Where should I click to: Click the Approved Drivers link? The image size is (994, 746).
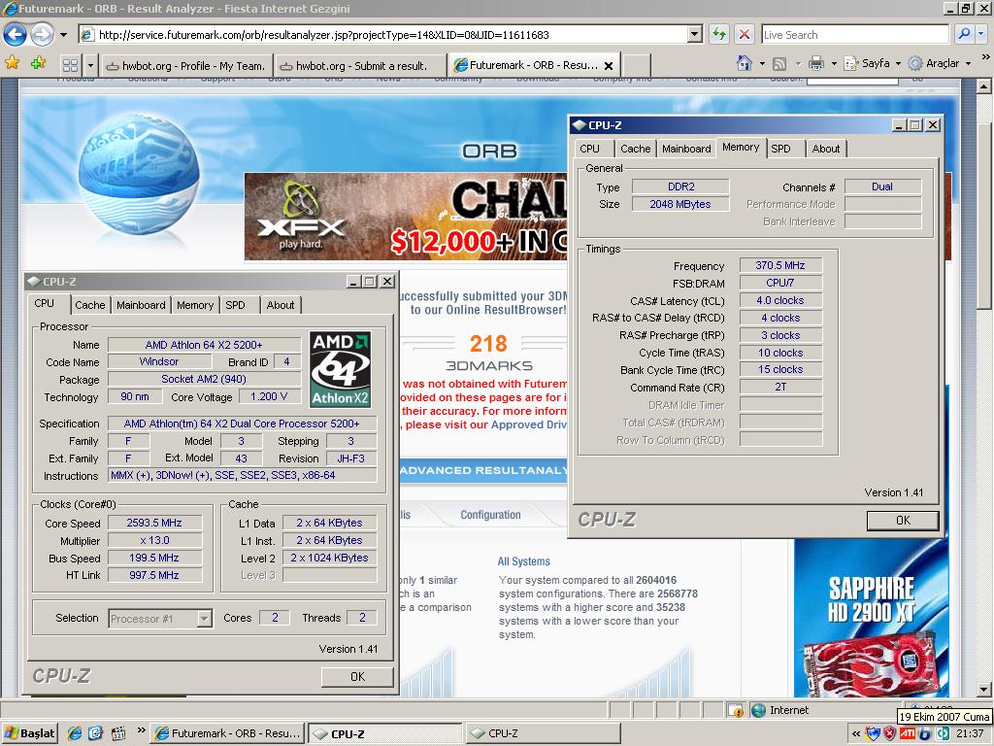[x=529, y=424]
